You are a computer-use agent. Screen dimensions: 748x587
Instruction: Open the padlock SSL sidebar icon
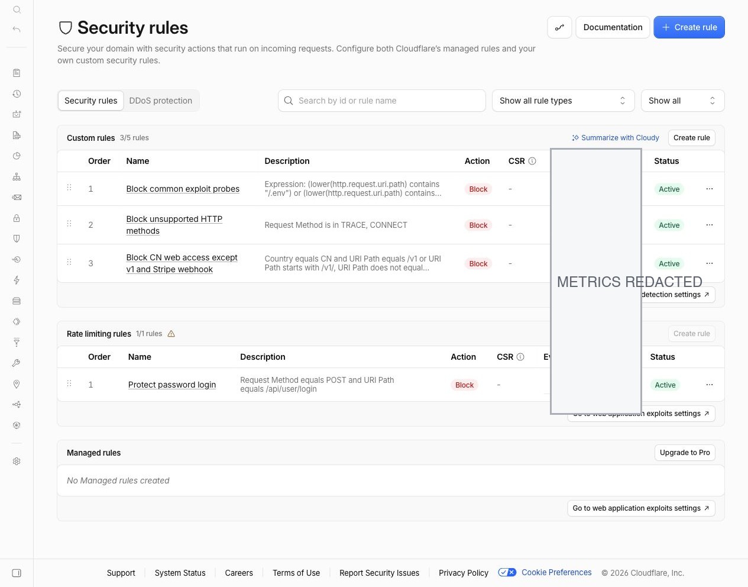coord(17,218)
